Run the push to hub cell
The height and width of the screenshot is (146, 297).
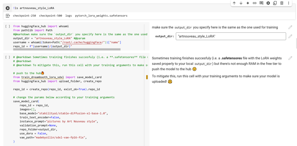[x=8, y=57]
